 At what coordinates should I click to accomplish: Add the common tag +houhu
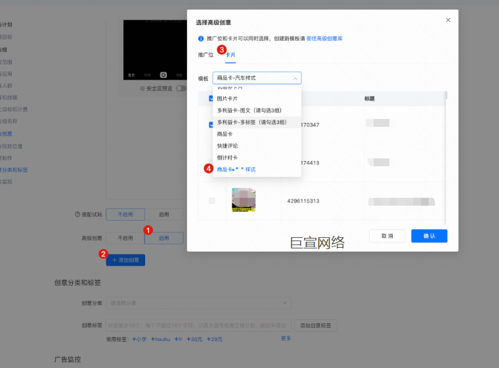(160, 339)
